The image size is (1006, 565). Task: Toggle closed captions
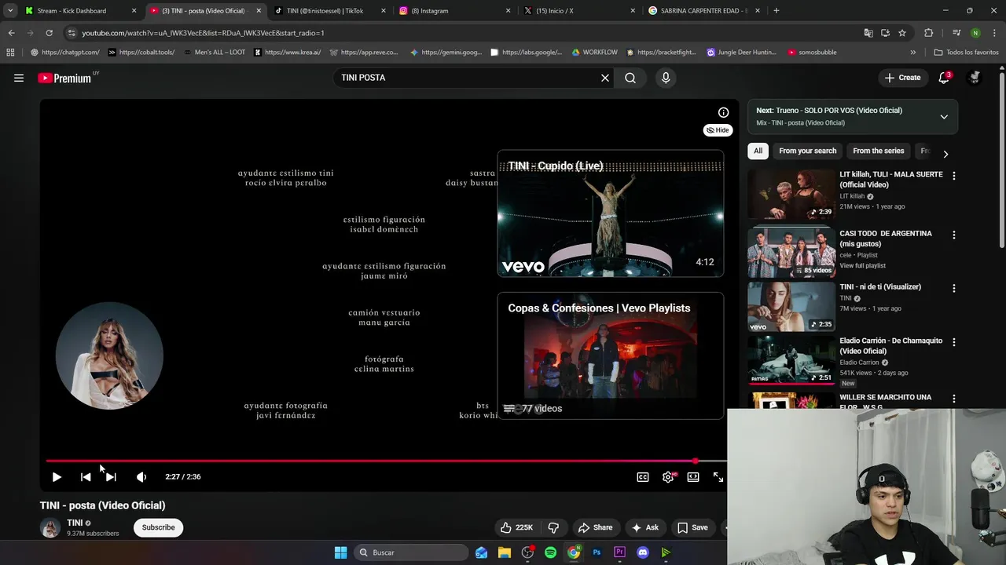643,476
